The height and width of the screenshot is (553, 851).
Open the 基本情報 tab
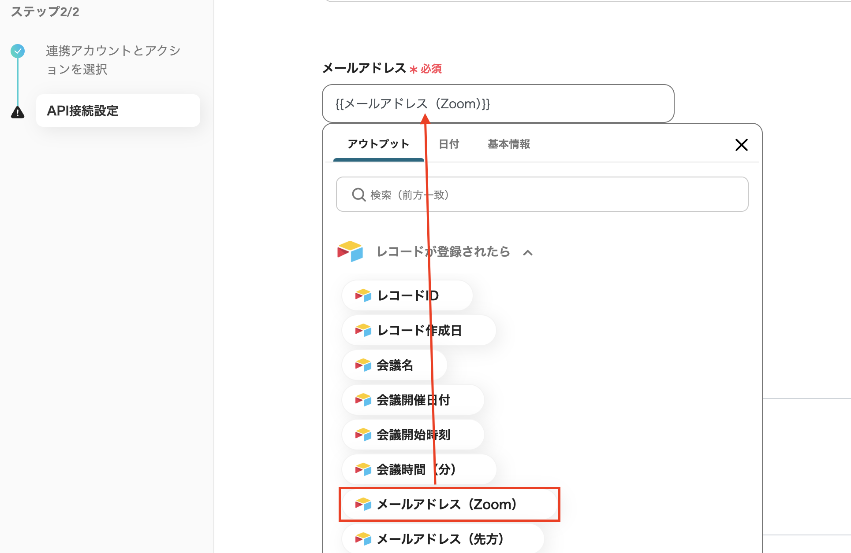click(x=508, y=144)
